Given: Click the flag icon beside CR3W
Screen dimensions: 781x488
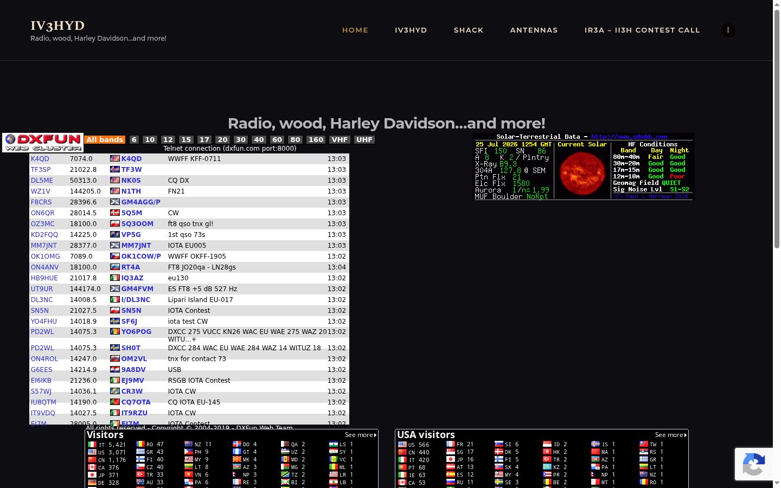Looking at the screenshot, I should point(114,391).
